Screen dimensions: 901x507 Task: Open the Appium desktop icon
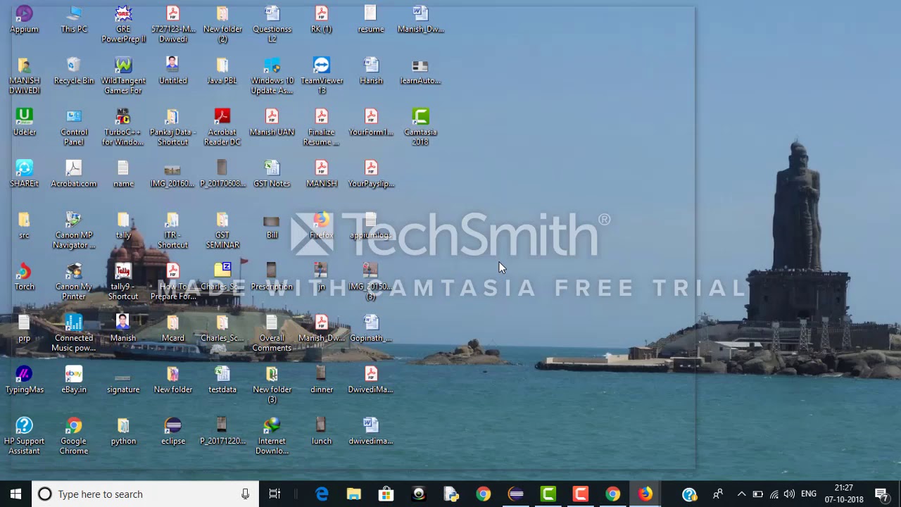click(25, 20)
